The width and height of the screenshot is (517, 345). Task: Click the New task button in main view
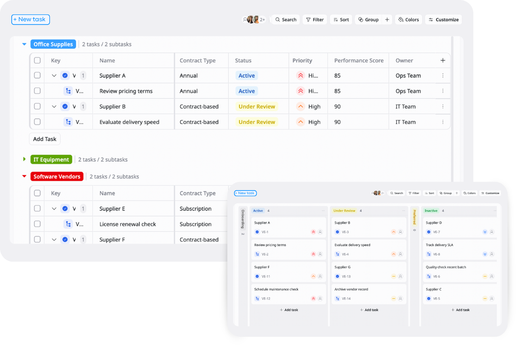point(30,19)
